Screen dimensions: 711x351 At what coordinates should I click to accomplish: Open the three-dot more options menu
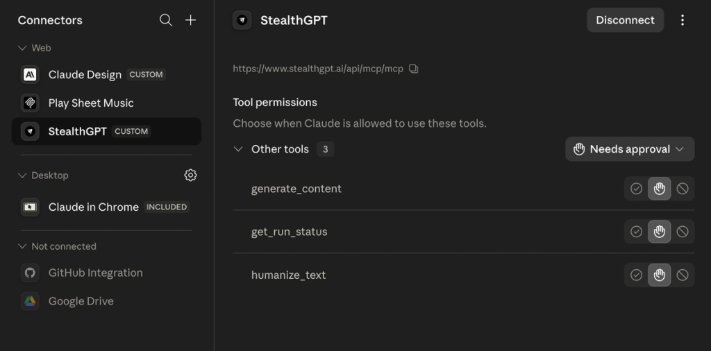(683, 20)
